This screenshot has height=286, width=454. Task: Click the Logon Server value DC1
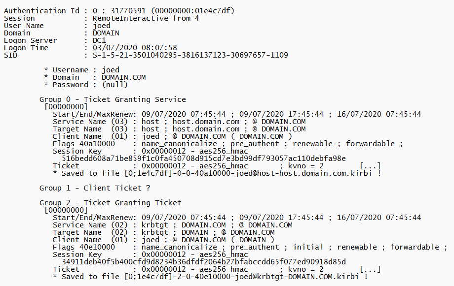[99, 40]
